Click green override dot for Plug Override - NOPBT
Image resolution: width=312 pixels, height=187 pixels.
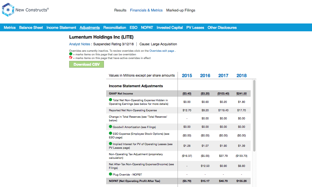coord(110,174)
